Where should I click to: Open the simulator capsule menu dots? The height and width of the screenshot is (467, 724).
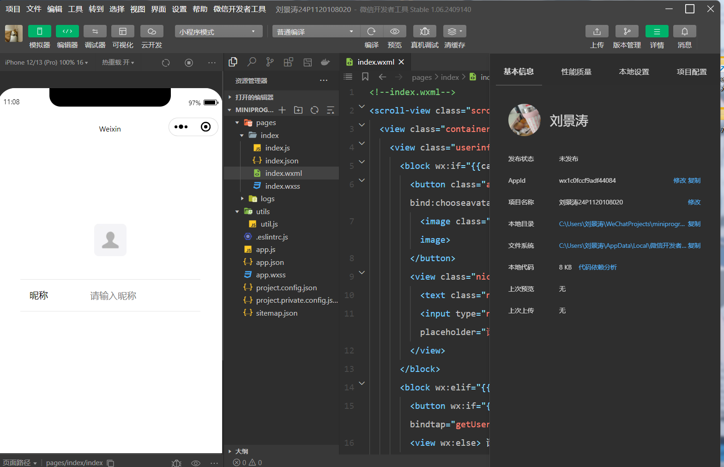tap(181, 127)
